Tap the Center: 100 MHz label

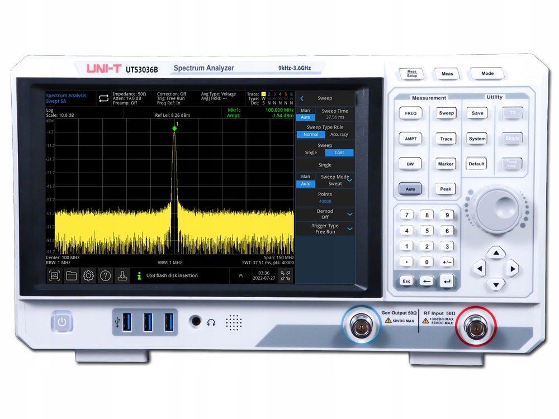point(63,257)
